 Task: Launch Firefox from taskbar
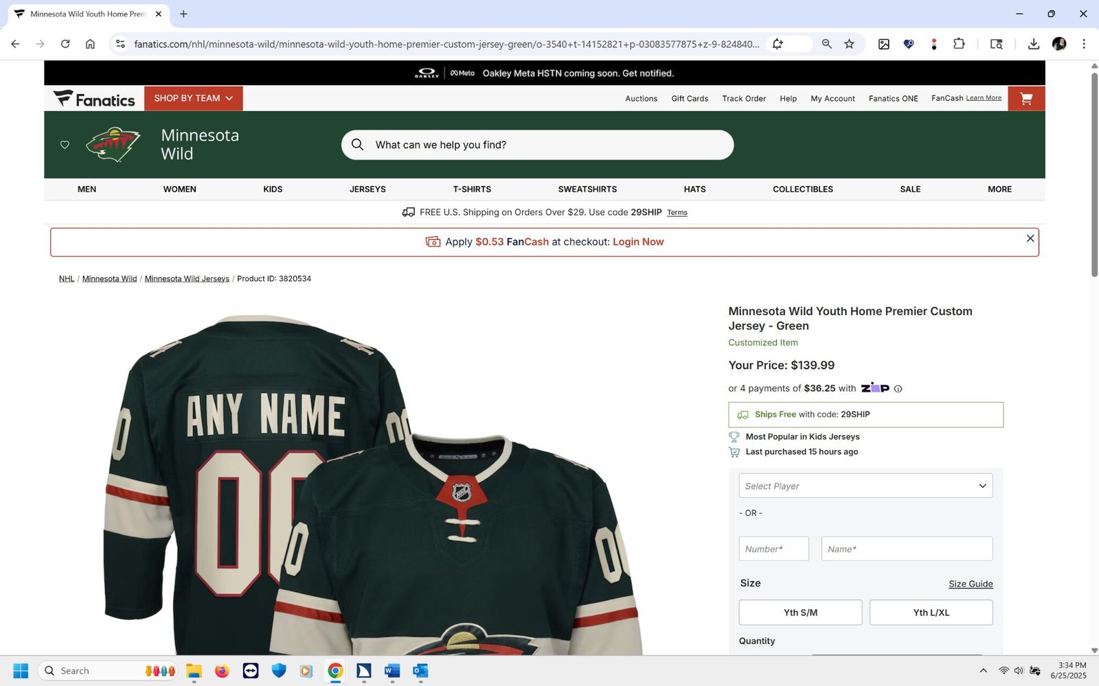tap(222, 671)
